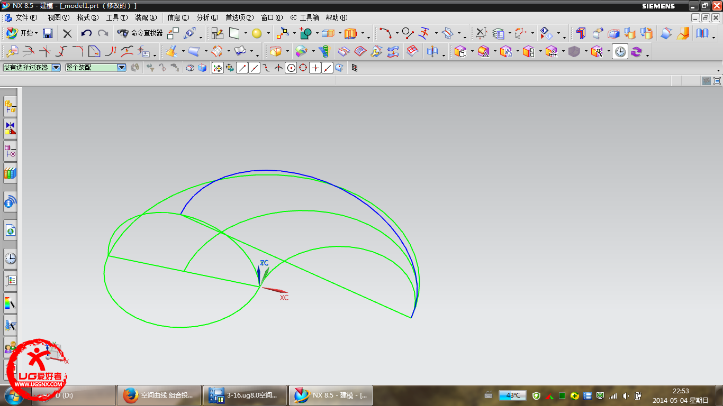Open the Assembly Navigator sidebar tab
Viewport: 723px width, 406px height.
click(10, 106)
